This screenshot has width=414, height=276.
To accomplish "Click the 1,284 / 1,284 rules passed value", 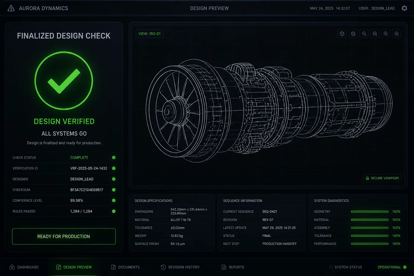I will [81, 211].
